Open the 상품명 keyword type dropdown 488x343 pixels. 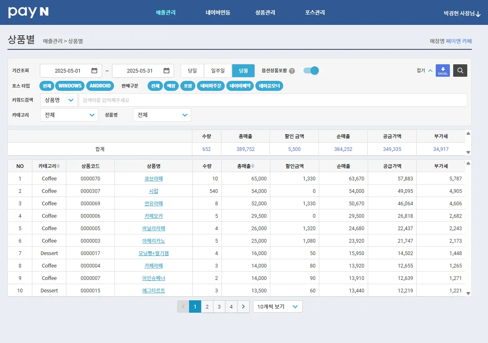pos(59,100)
